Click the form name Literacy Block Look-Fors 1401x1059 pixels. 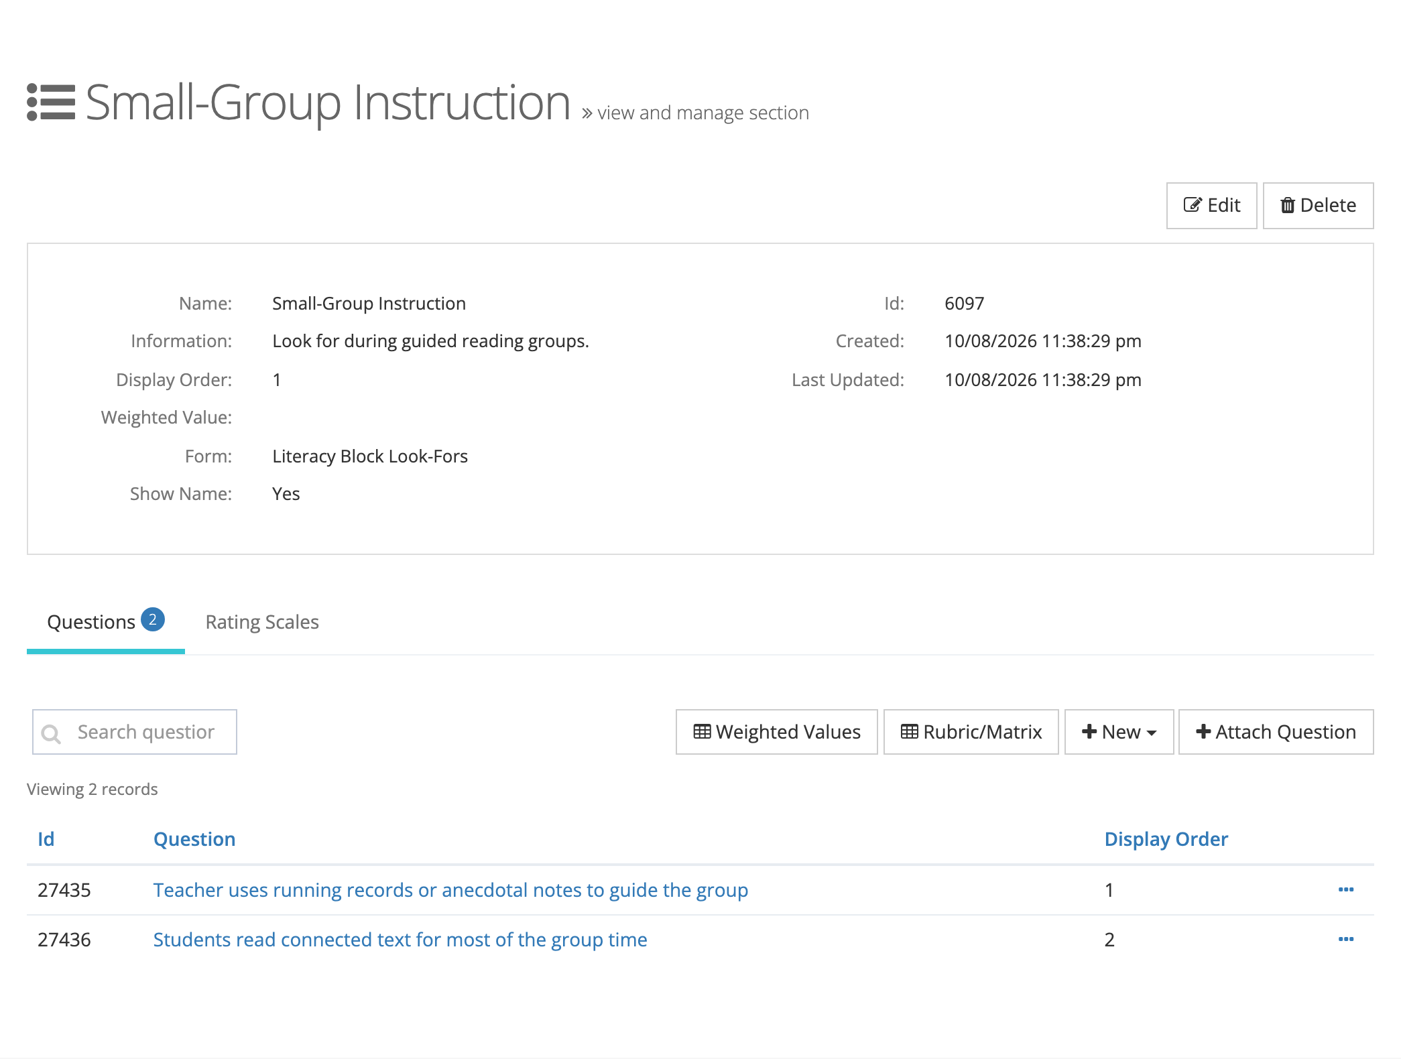coord(370,456)
